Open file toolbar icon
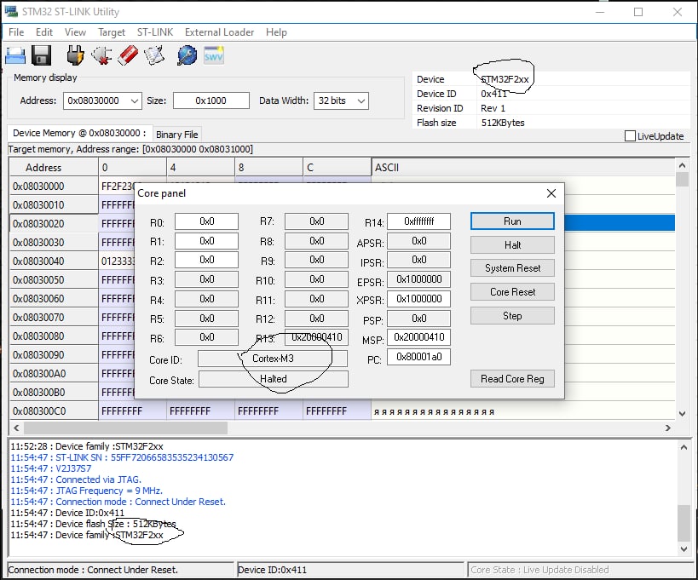 [x=15, y=55]
